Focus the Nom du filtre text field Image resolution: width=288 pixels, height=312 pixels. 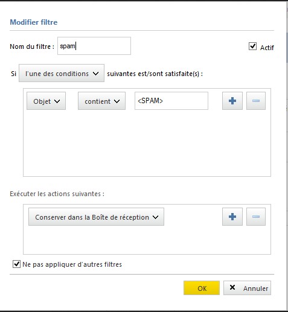(x=94, y=46)
